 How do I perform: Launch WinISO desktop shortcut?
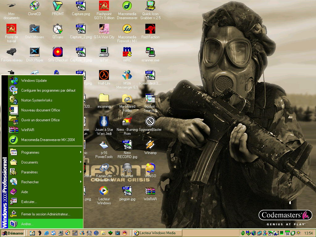[x=150, y=170]
